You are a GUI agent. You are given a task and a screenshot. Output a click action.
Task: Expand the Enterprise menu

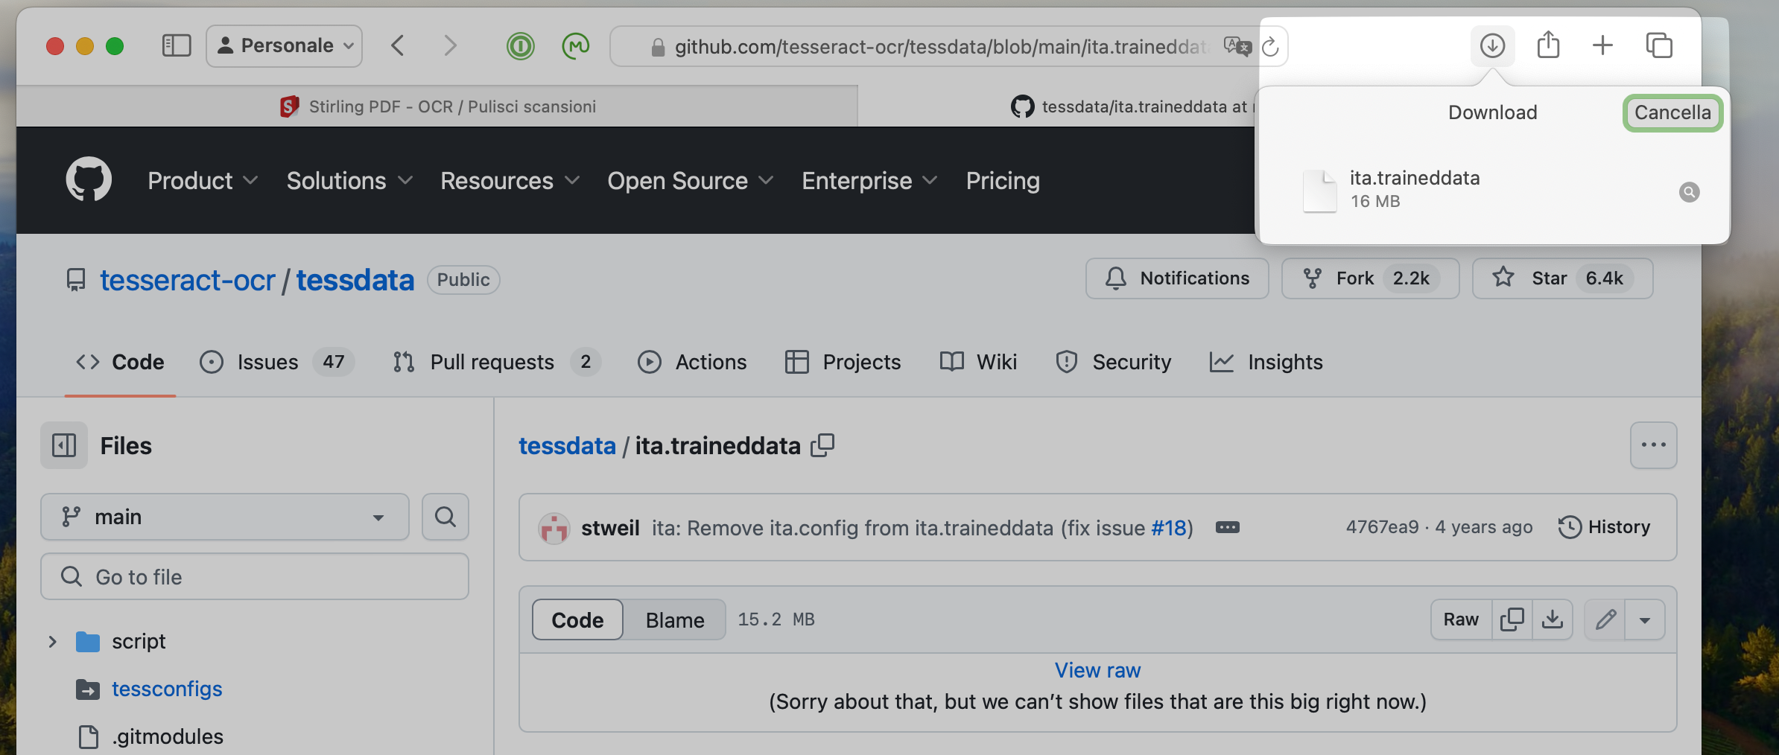pyautogui.click(x=869, y=181)
